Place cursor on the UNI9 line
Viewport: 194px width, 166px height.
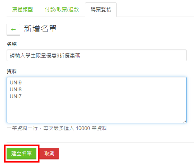[x=16, y=83]
